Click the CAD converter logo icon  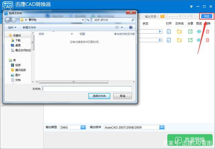pyautogui.click(x=8, y=6)
